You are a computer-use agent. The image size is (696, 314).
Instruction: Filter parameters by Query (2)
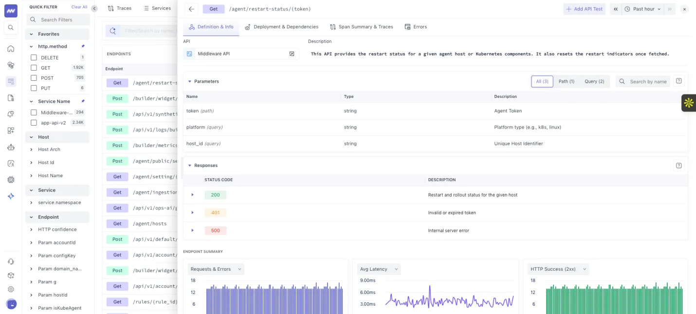pos(594,81)
